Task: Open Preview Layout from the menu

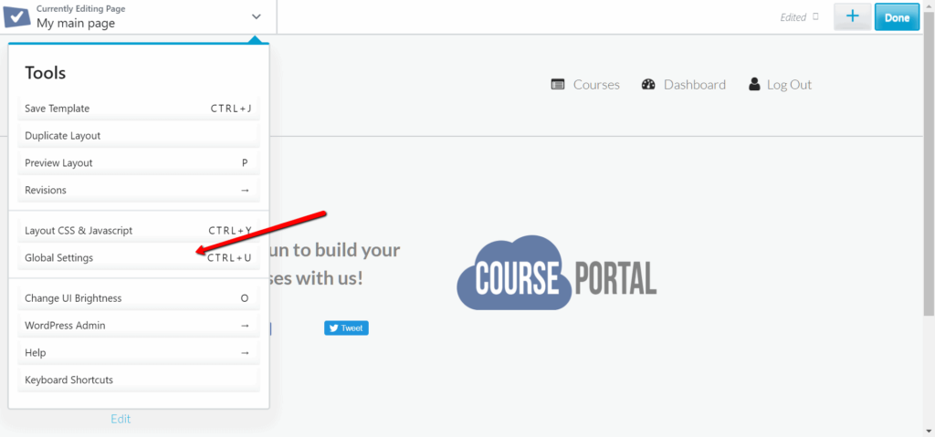Action: point(138,163)
